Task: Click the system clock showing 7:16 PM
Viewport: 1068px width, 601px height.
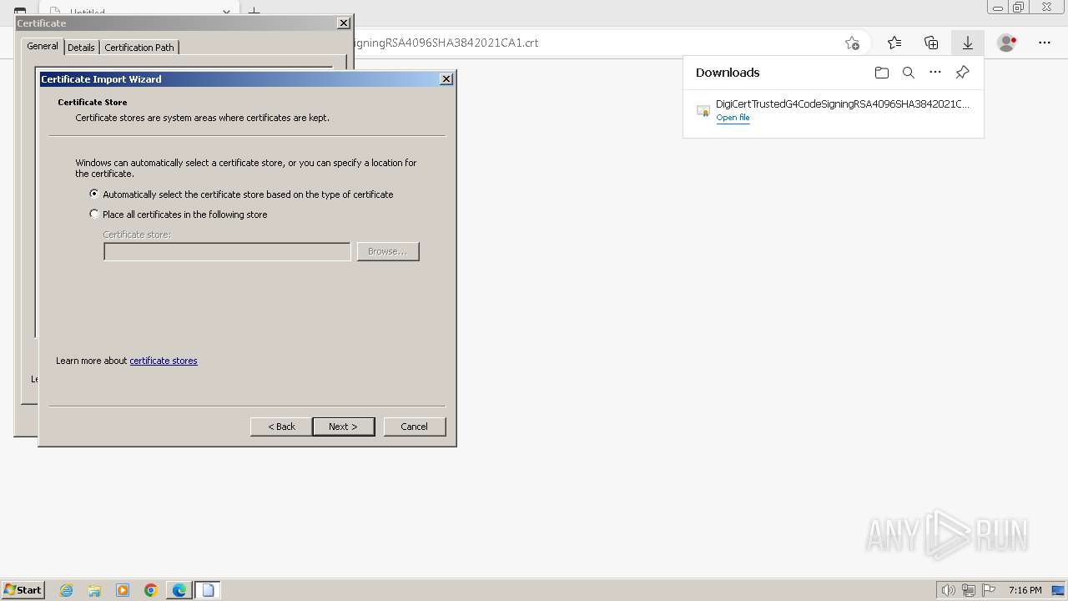Action: 1025,590
